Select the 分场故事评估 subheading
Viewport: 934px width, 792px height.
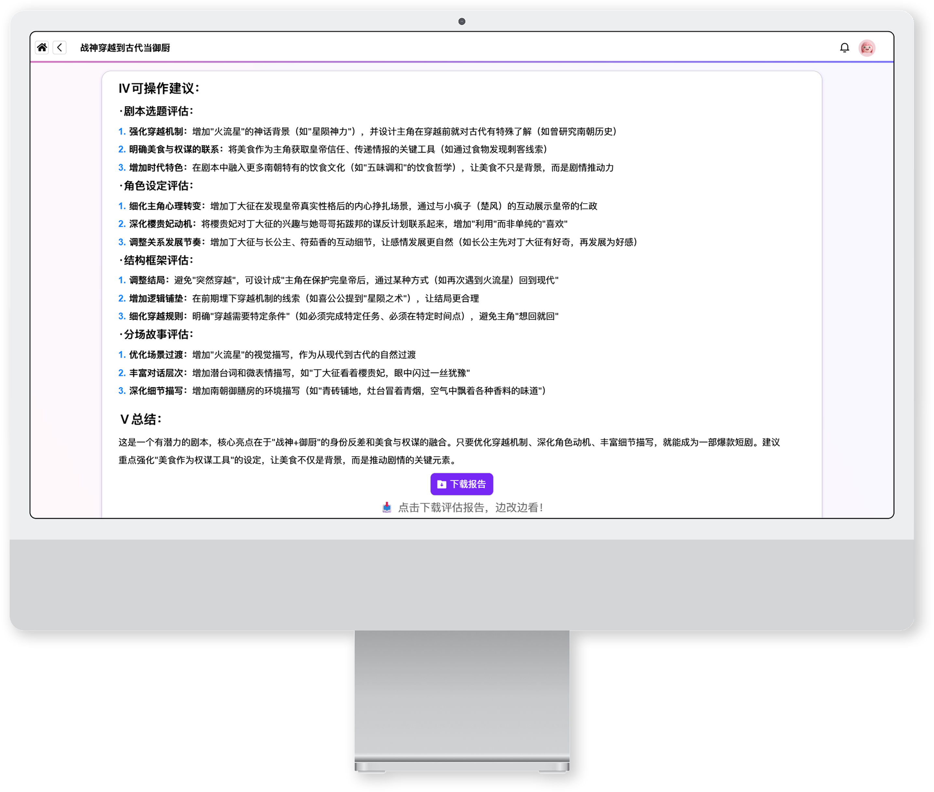point(156,334)
